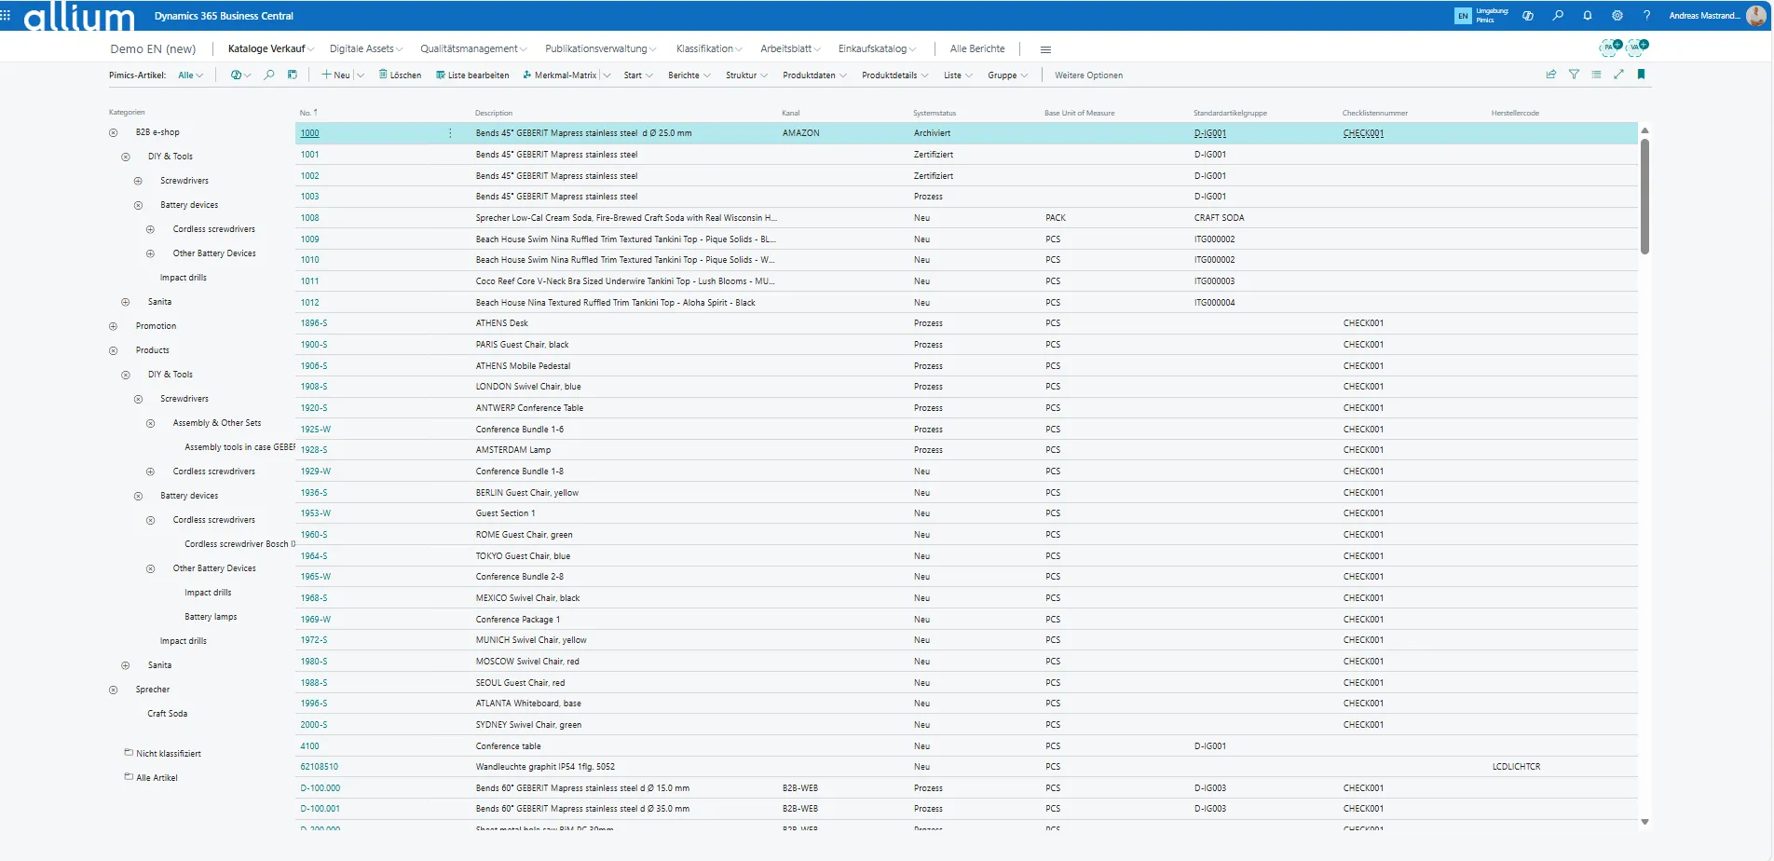
Task: Select the Alle Artikel folder in categories
Action: (x=157, y=778)
